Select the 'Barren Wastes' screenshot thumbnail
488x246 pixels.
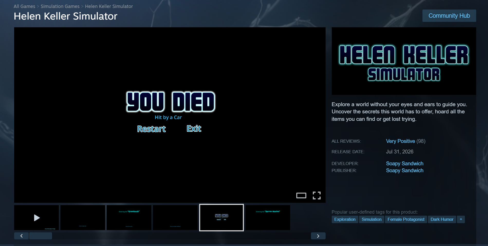click(x=268, y=217)
